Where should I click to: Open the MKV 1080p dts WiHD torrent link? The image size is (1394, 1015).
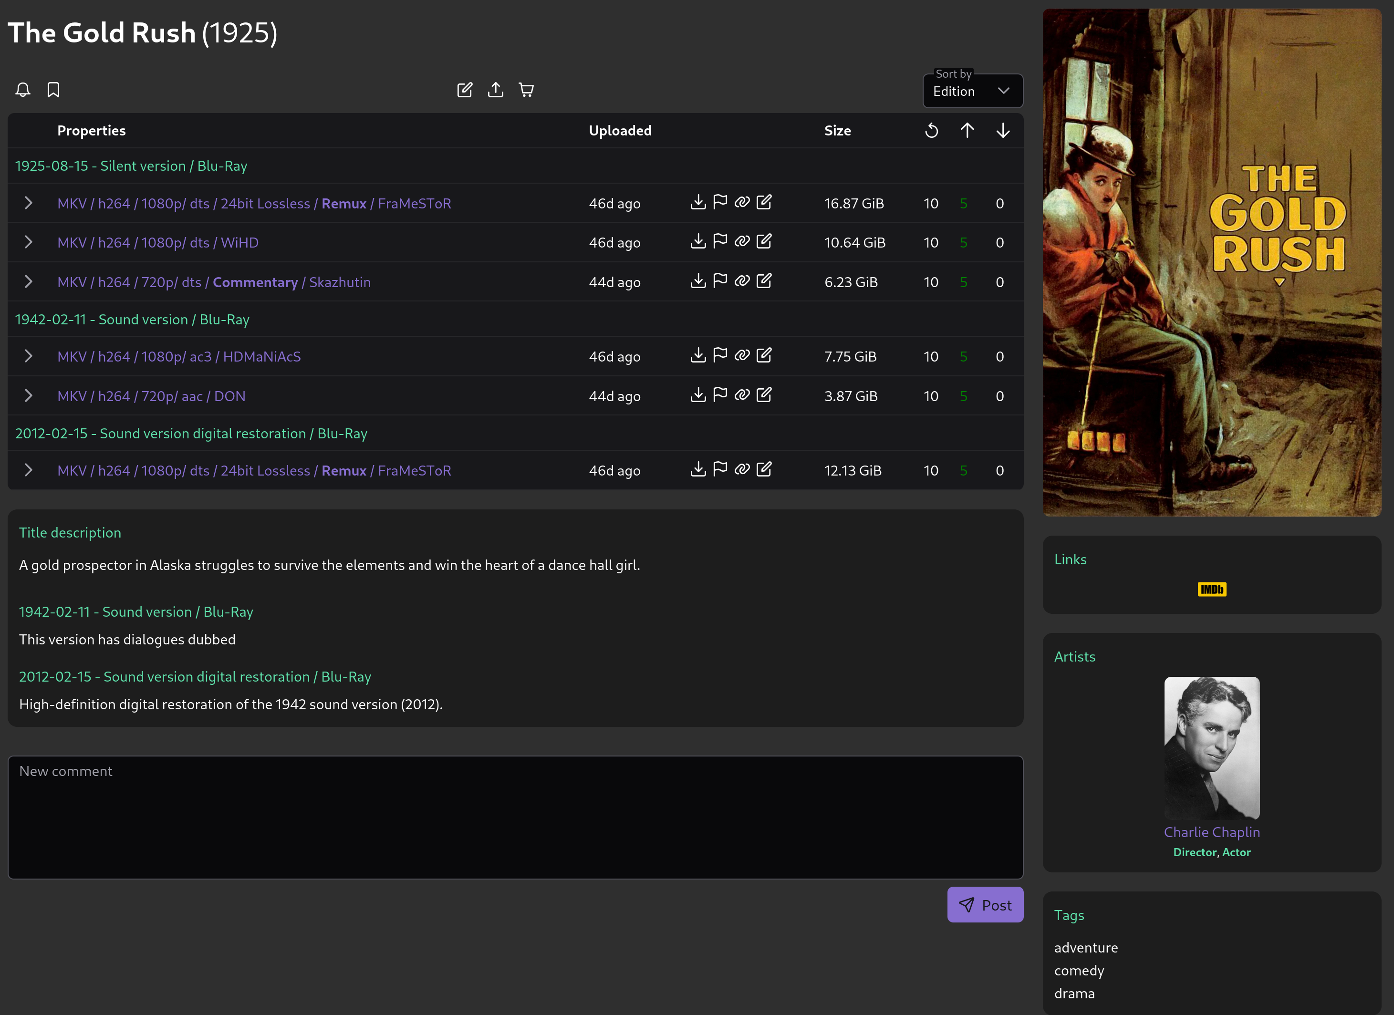click(158, 243)
